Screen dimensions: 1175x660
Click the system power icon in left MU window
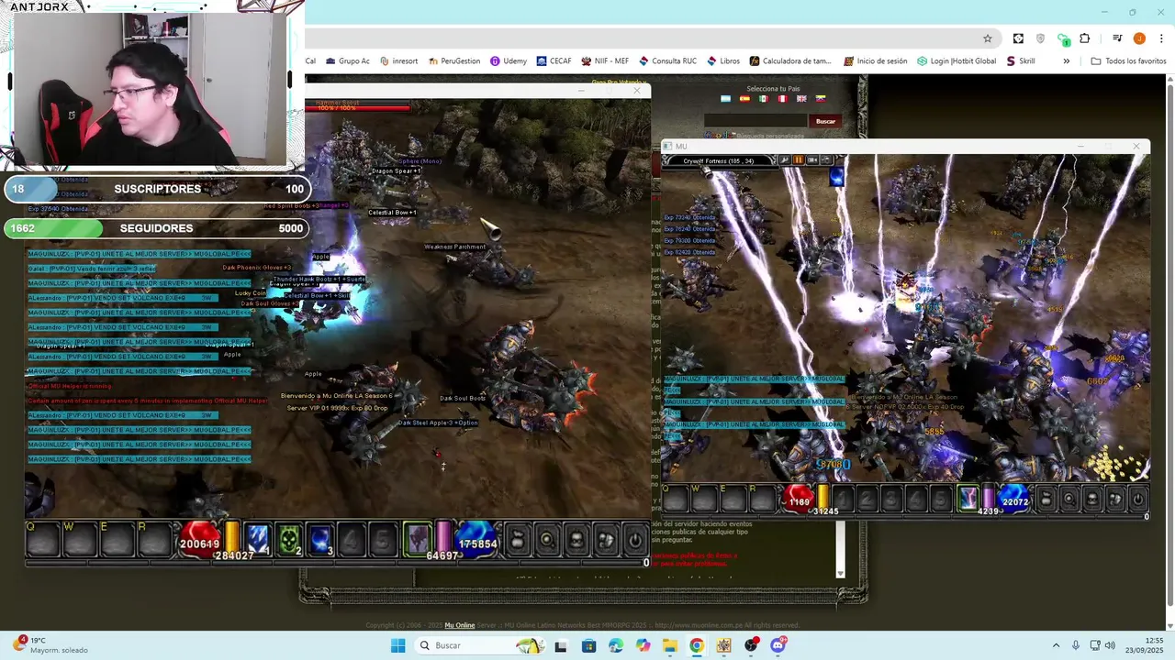pos(634,540)
